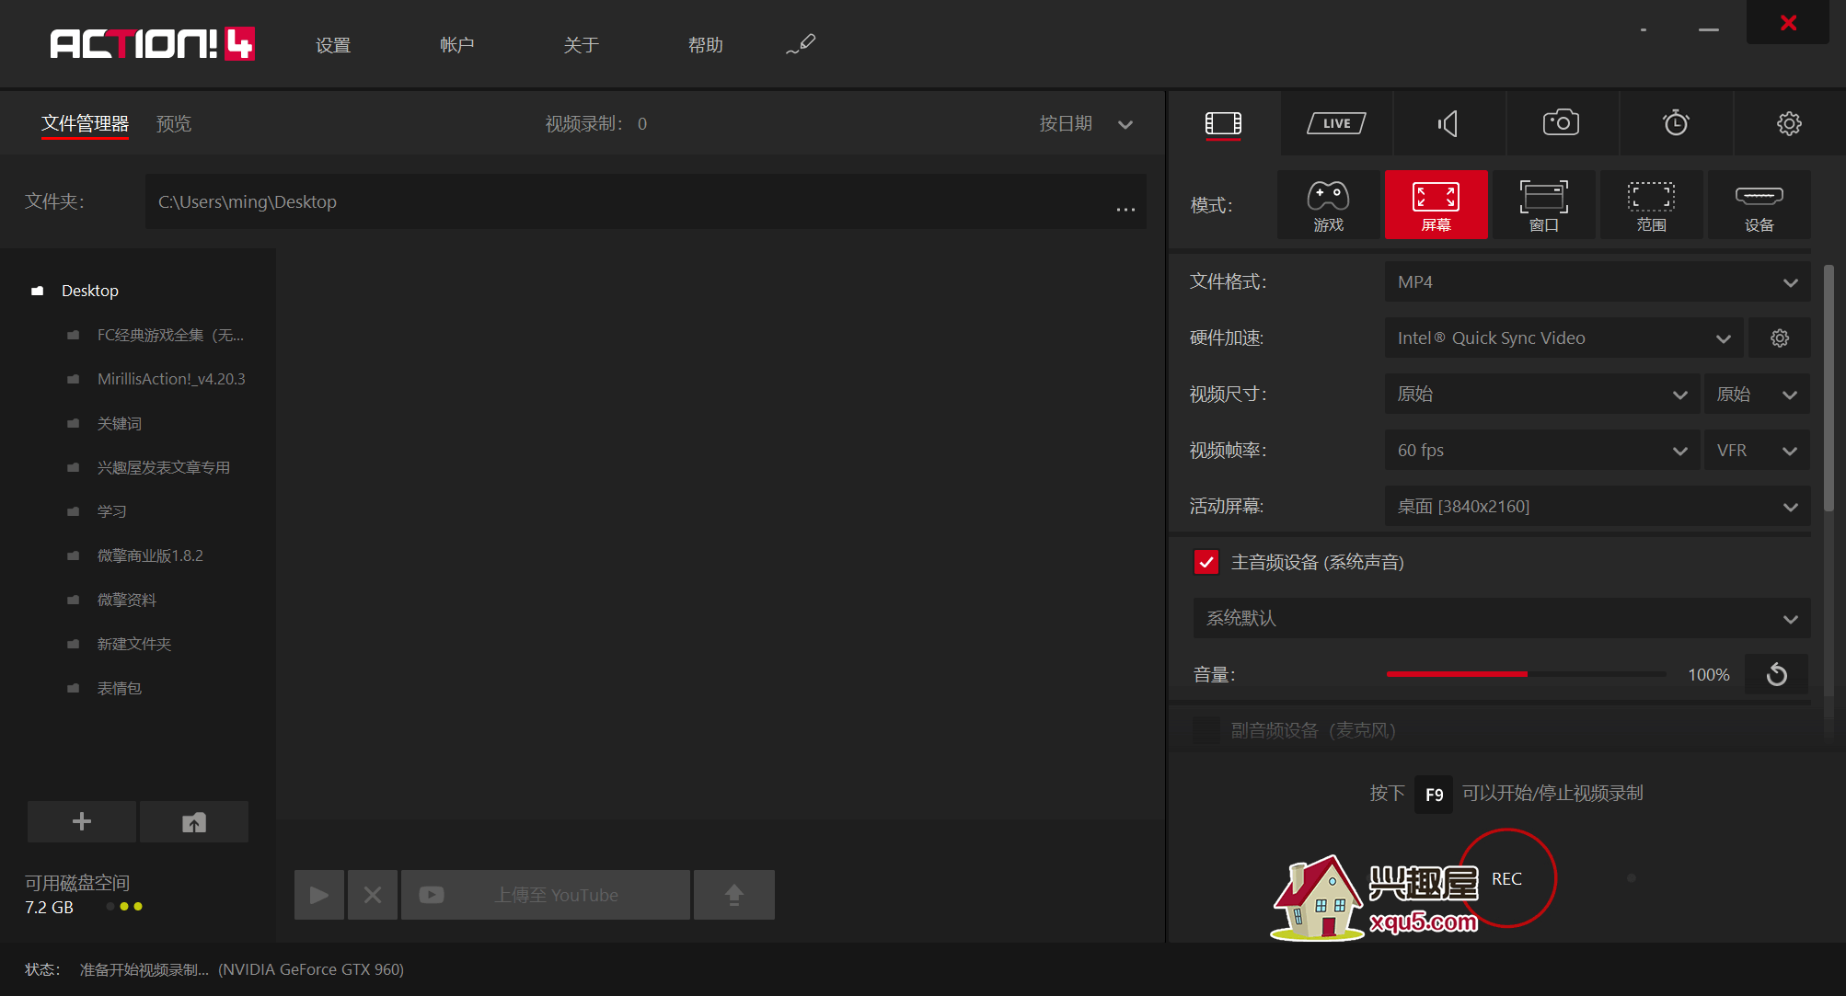This screenshot has width=1846, height=996.
Task: Click the F9 hotkey button
Action: [1434, 795]
